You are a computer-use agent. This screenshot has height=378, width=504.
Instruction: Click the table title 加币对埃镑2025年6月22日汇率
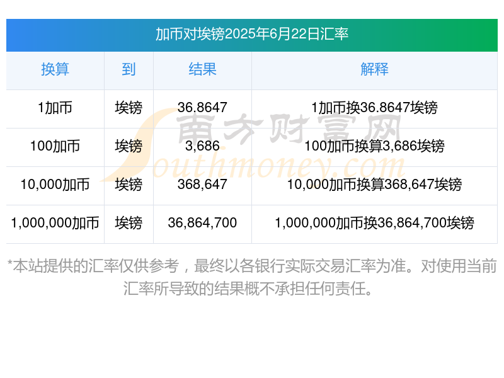pos(251,34)
